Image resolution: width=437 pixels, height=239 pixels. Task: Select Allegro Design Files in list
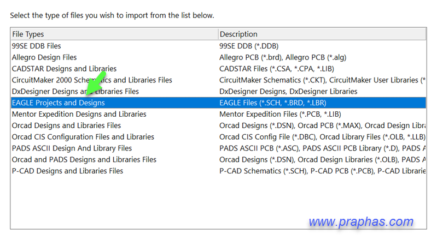point(44,57)
